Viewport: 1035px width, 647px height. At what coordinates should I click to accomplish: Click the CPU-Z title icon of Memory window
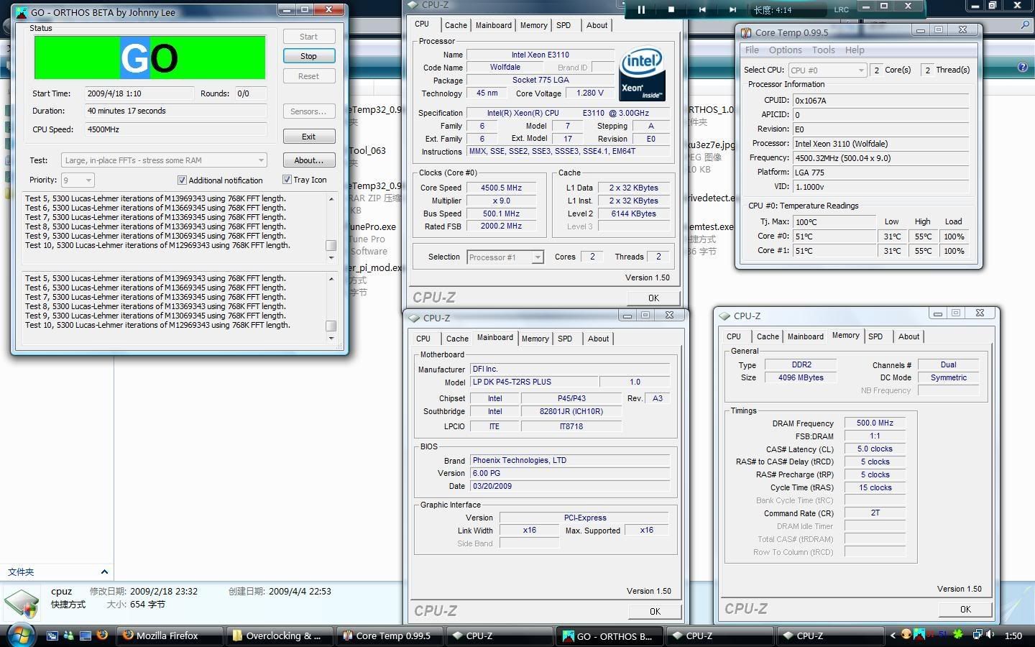coord(725,316)
